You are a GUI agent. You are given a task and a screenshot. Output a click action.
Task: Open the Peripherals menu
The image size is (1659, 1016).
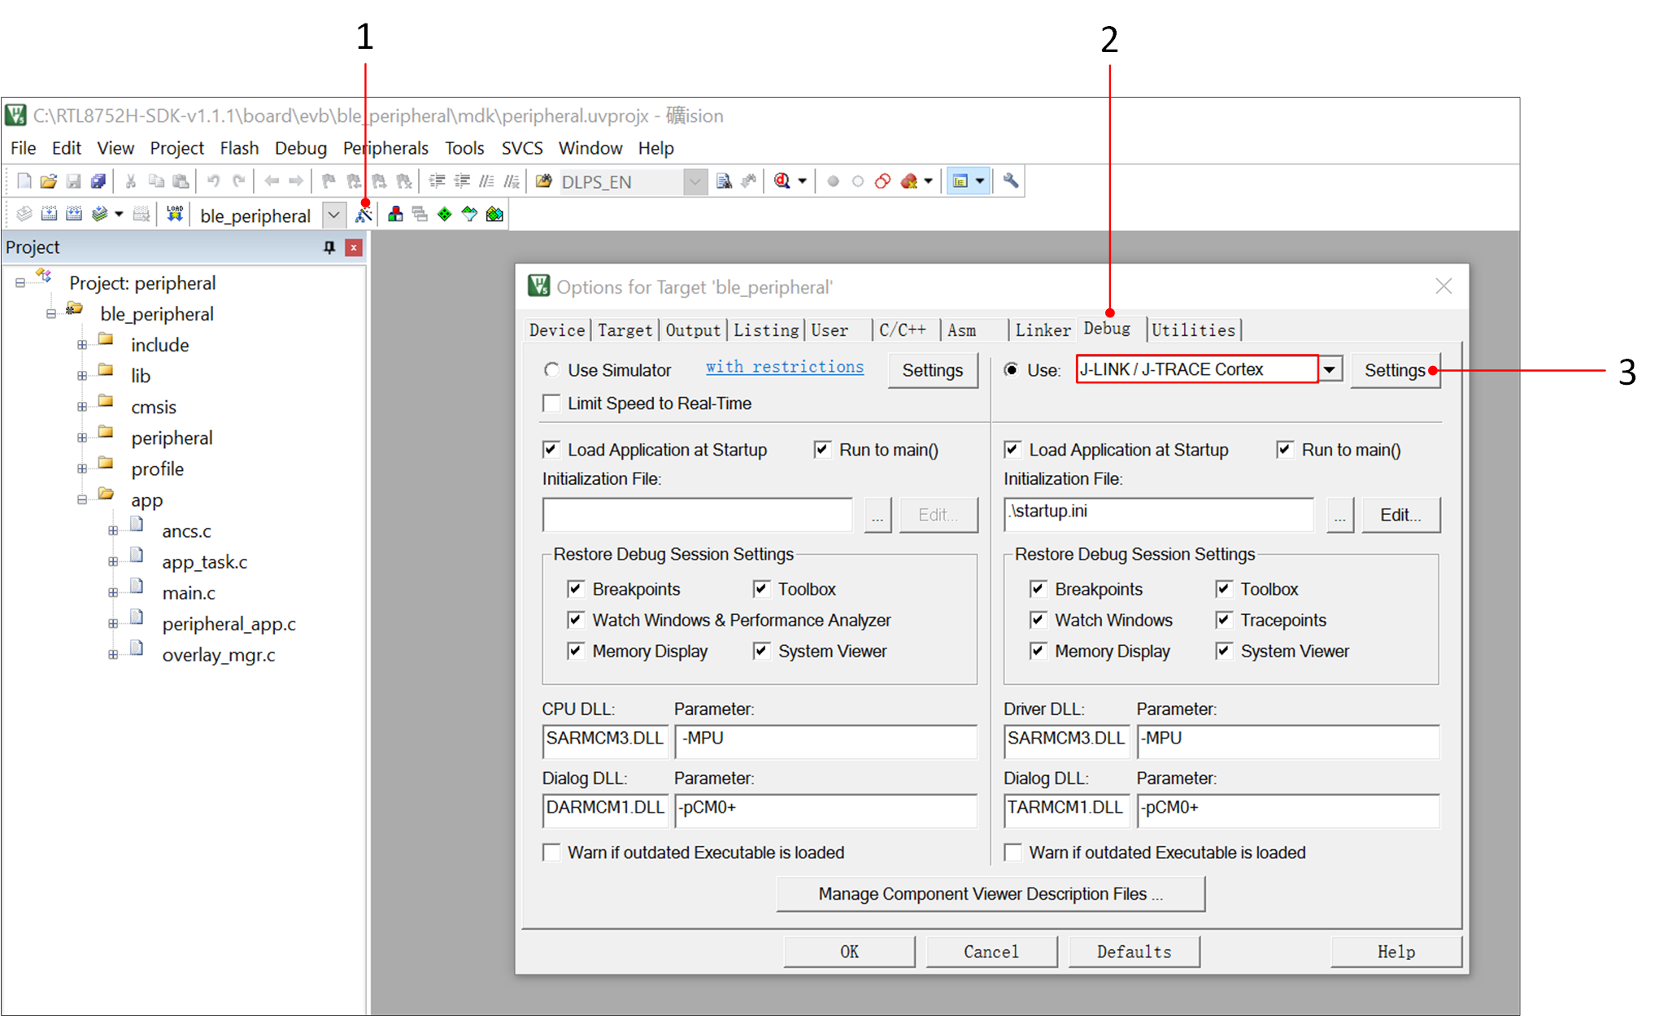385,148
